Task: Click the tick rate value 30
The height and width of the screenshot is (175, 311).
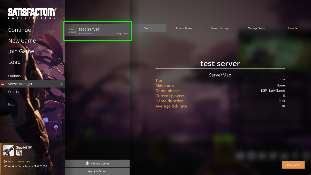Action: pyautogui.click(x=283, y=106)
